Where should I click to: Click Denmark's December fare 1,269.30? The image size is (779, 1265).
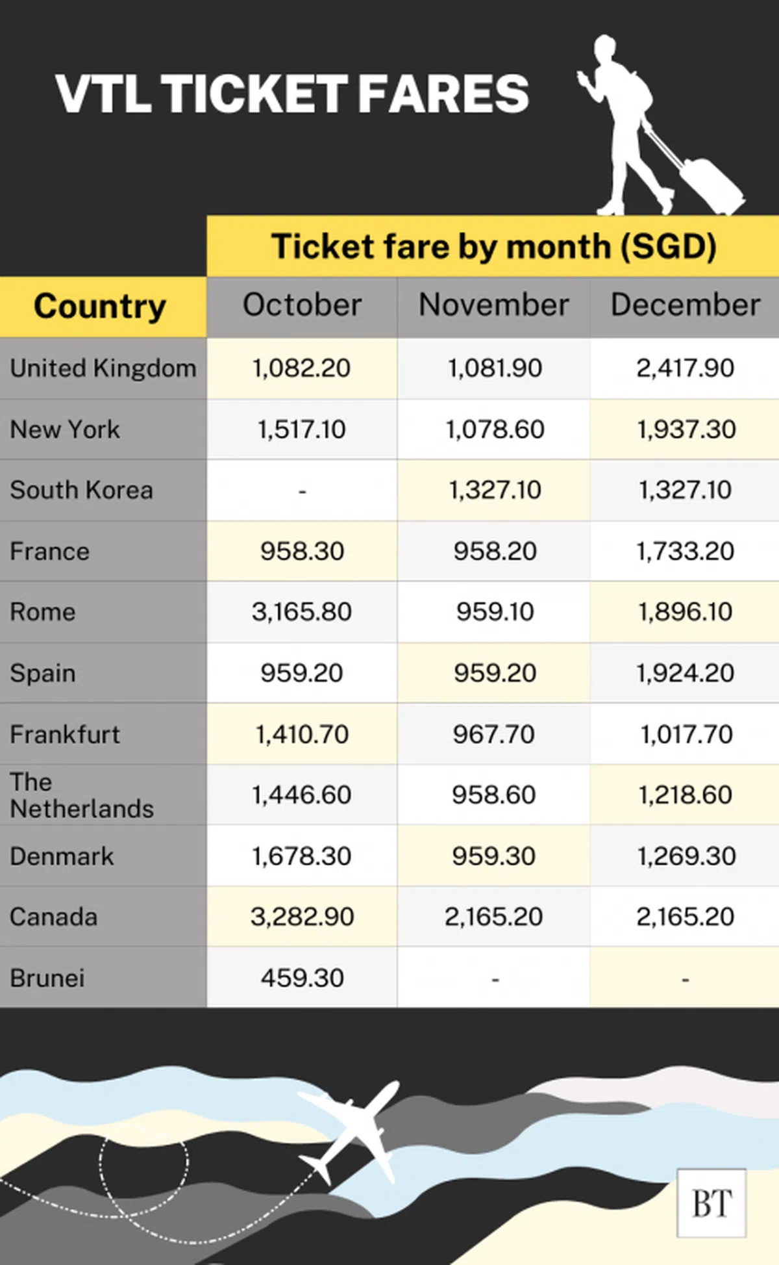686,856
